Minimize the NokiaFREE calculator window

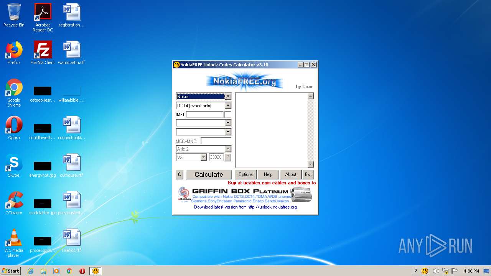point(300,65)
